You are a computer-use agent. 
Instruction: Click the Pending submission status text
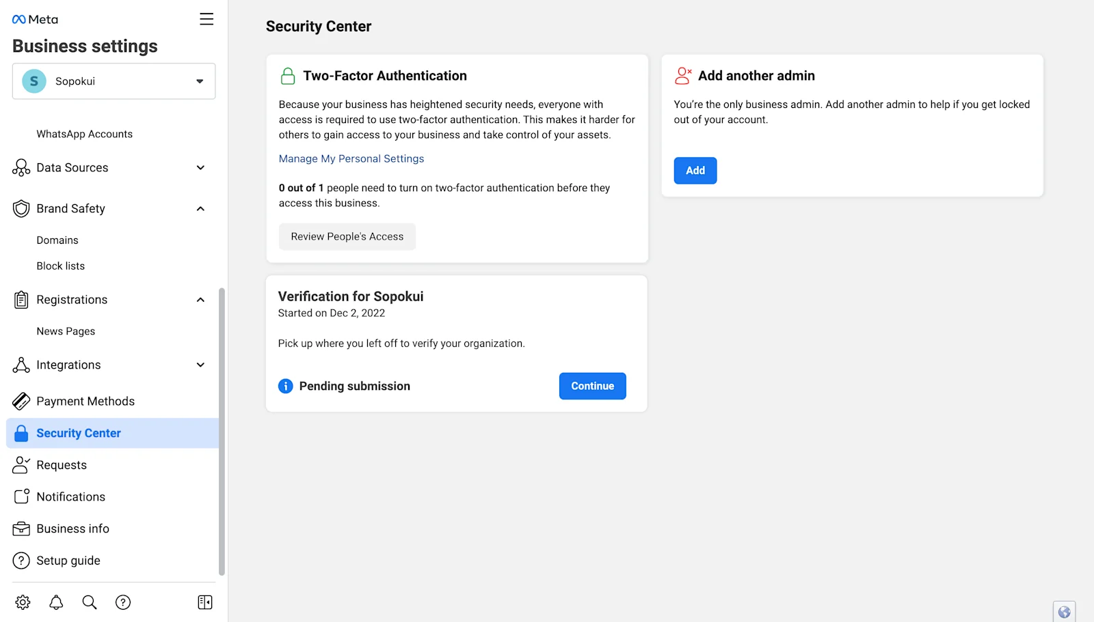pos(355,386)
